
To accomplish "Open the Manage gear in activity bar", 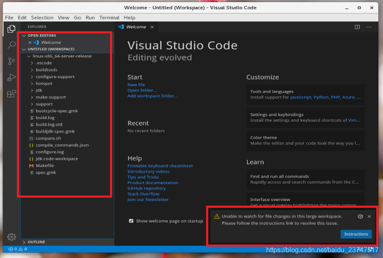I will 11,237.
